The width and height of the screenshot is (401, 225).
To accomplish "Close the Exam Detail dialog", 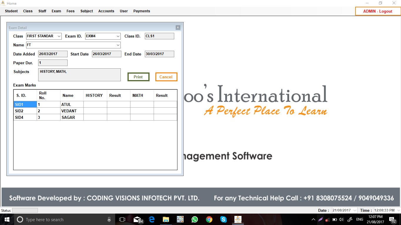I will coord(178,28).
